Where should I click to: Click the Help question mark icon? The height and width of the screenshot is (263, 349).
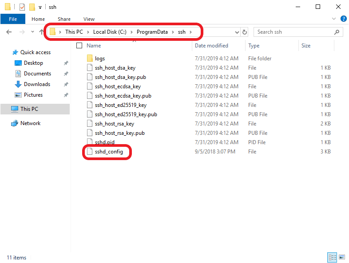(x=343, y=19)
